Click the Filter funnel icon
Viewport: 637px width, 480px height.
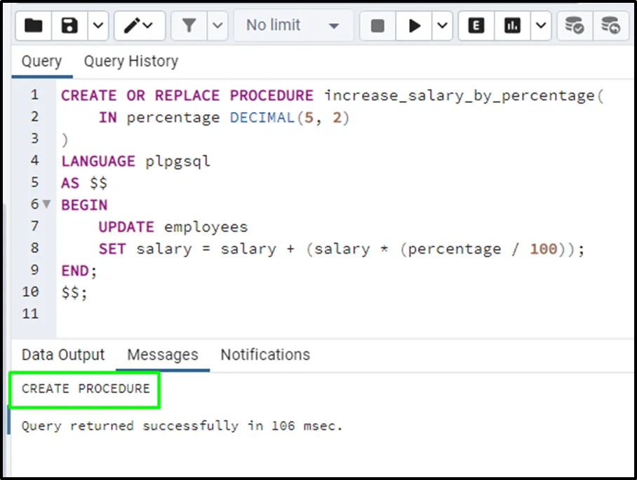pyautogui.click(x=189, y=26)
